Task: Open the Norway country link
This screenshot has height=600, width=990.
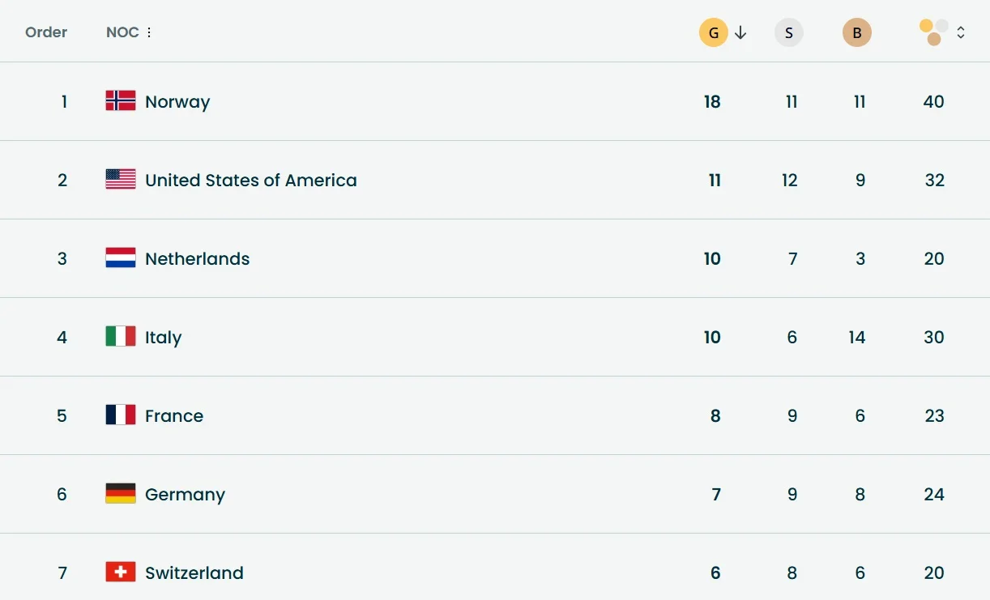Action: click(177, 102)
